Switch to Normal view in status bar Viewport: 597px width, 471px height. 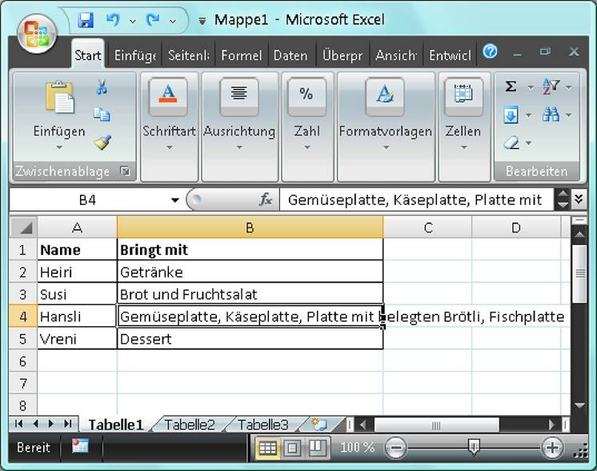[266, 448]
